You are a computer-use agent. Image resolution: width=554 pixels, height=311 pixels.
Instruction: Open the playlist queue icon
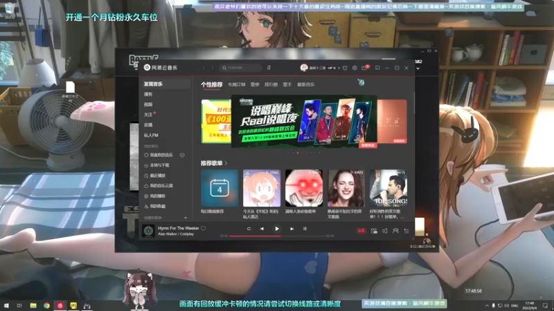[x=406, y=231]
